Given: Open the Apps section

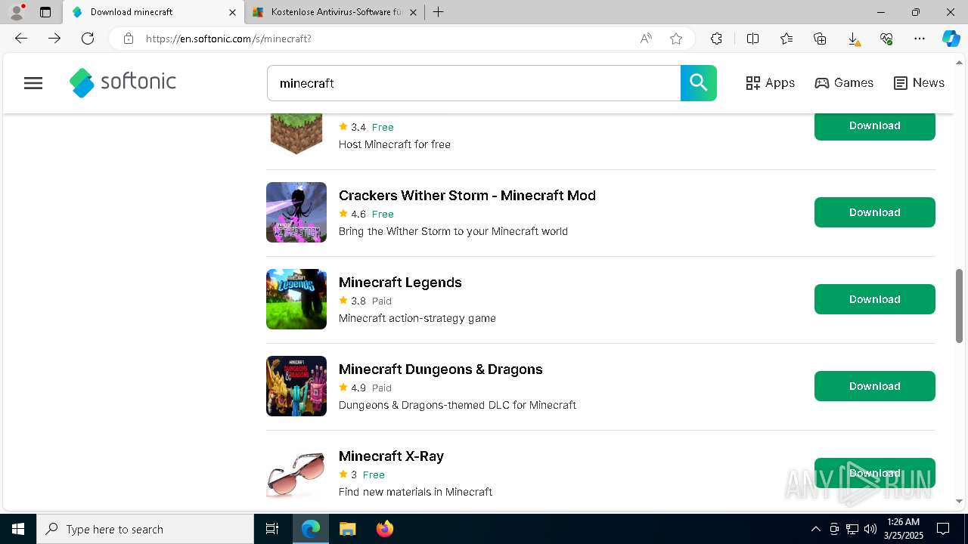Looking at the screenshot, I should [x=770, y=83].
